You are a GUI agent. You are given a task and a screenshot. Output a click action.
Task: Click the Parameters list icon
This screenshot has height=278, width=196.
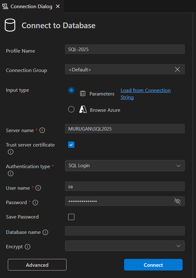click(83, 93)
